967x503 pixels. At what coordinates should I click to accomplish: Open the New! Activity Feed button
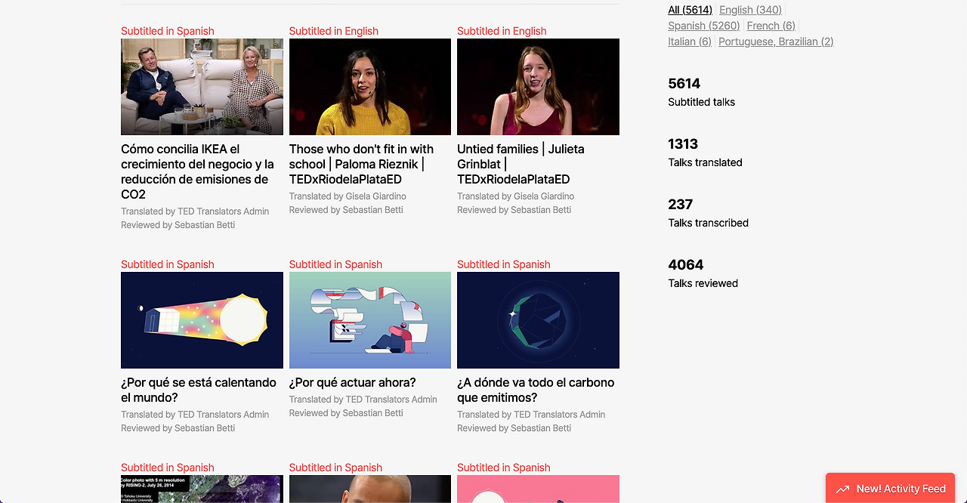(x=890, y=488)
